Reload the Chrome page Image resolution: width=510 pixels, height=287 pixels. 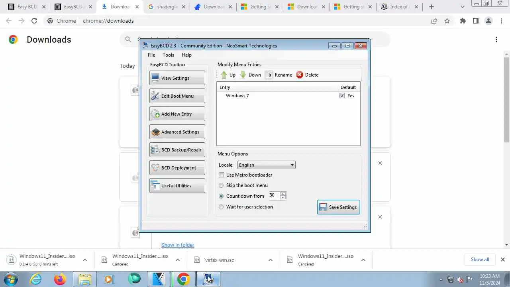click(34, 21)
